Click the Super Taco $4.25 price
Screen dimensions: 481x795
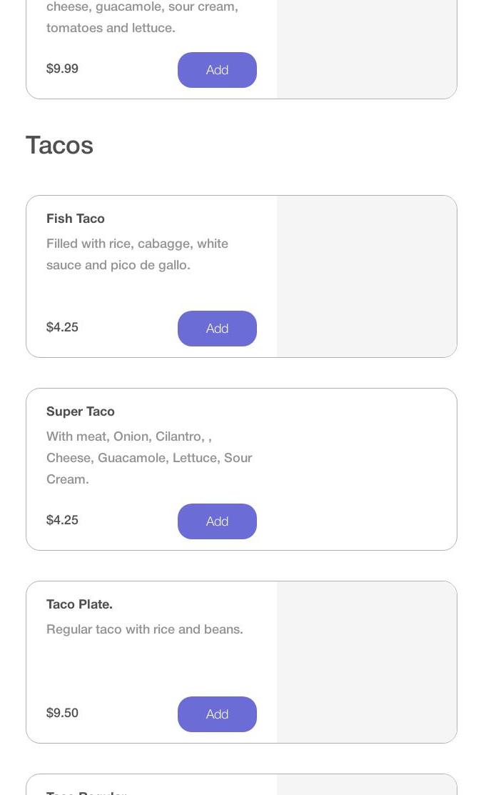point(62,520)
